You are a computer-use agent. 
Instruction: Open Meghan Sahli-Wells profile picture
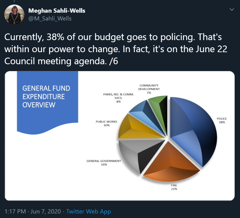(14, 14)
